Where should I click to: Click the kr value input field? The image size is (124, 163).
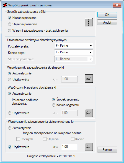69,147
